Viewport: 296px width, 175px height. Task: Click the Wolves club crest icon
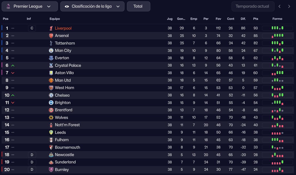[51, 117]
